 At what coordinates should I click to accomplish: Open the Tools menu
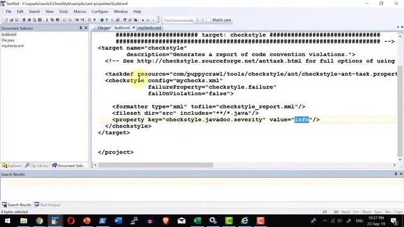[63, 11]
